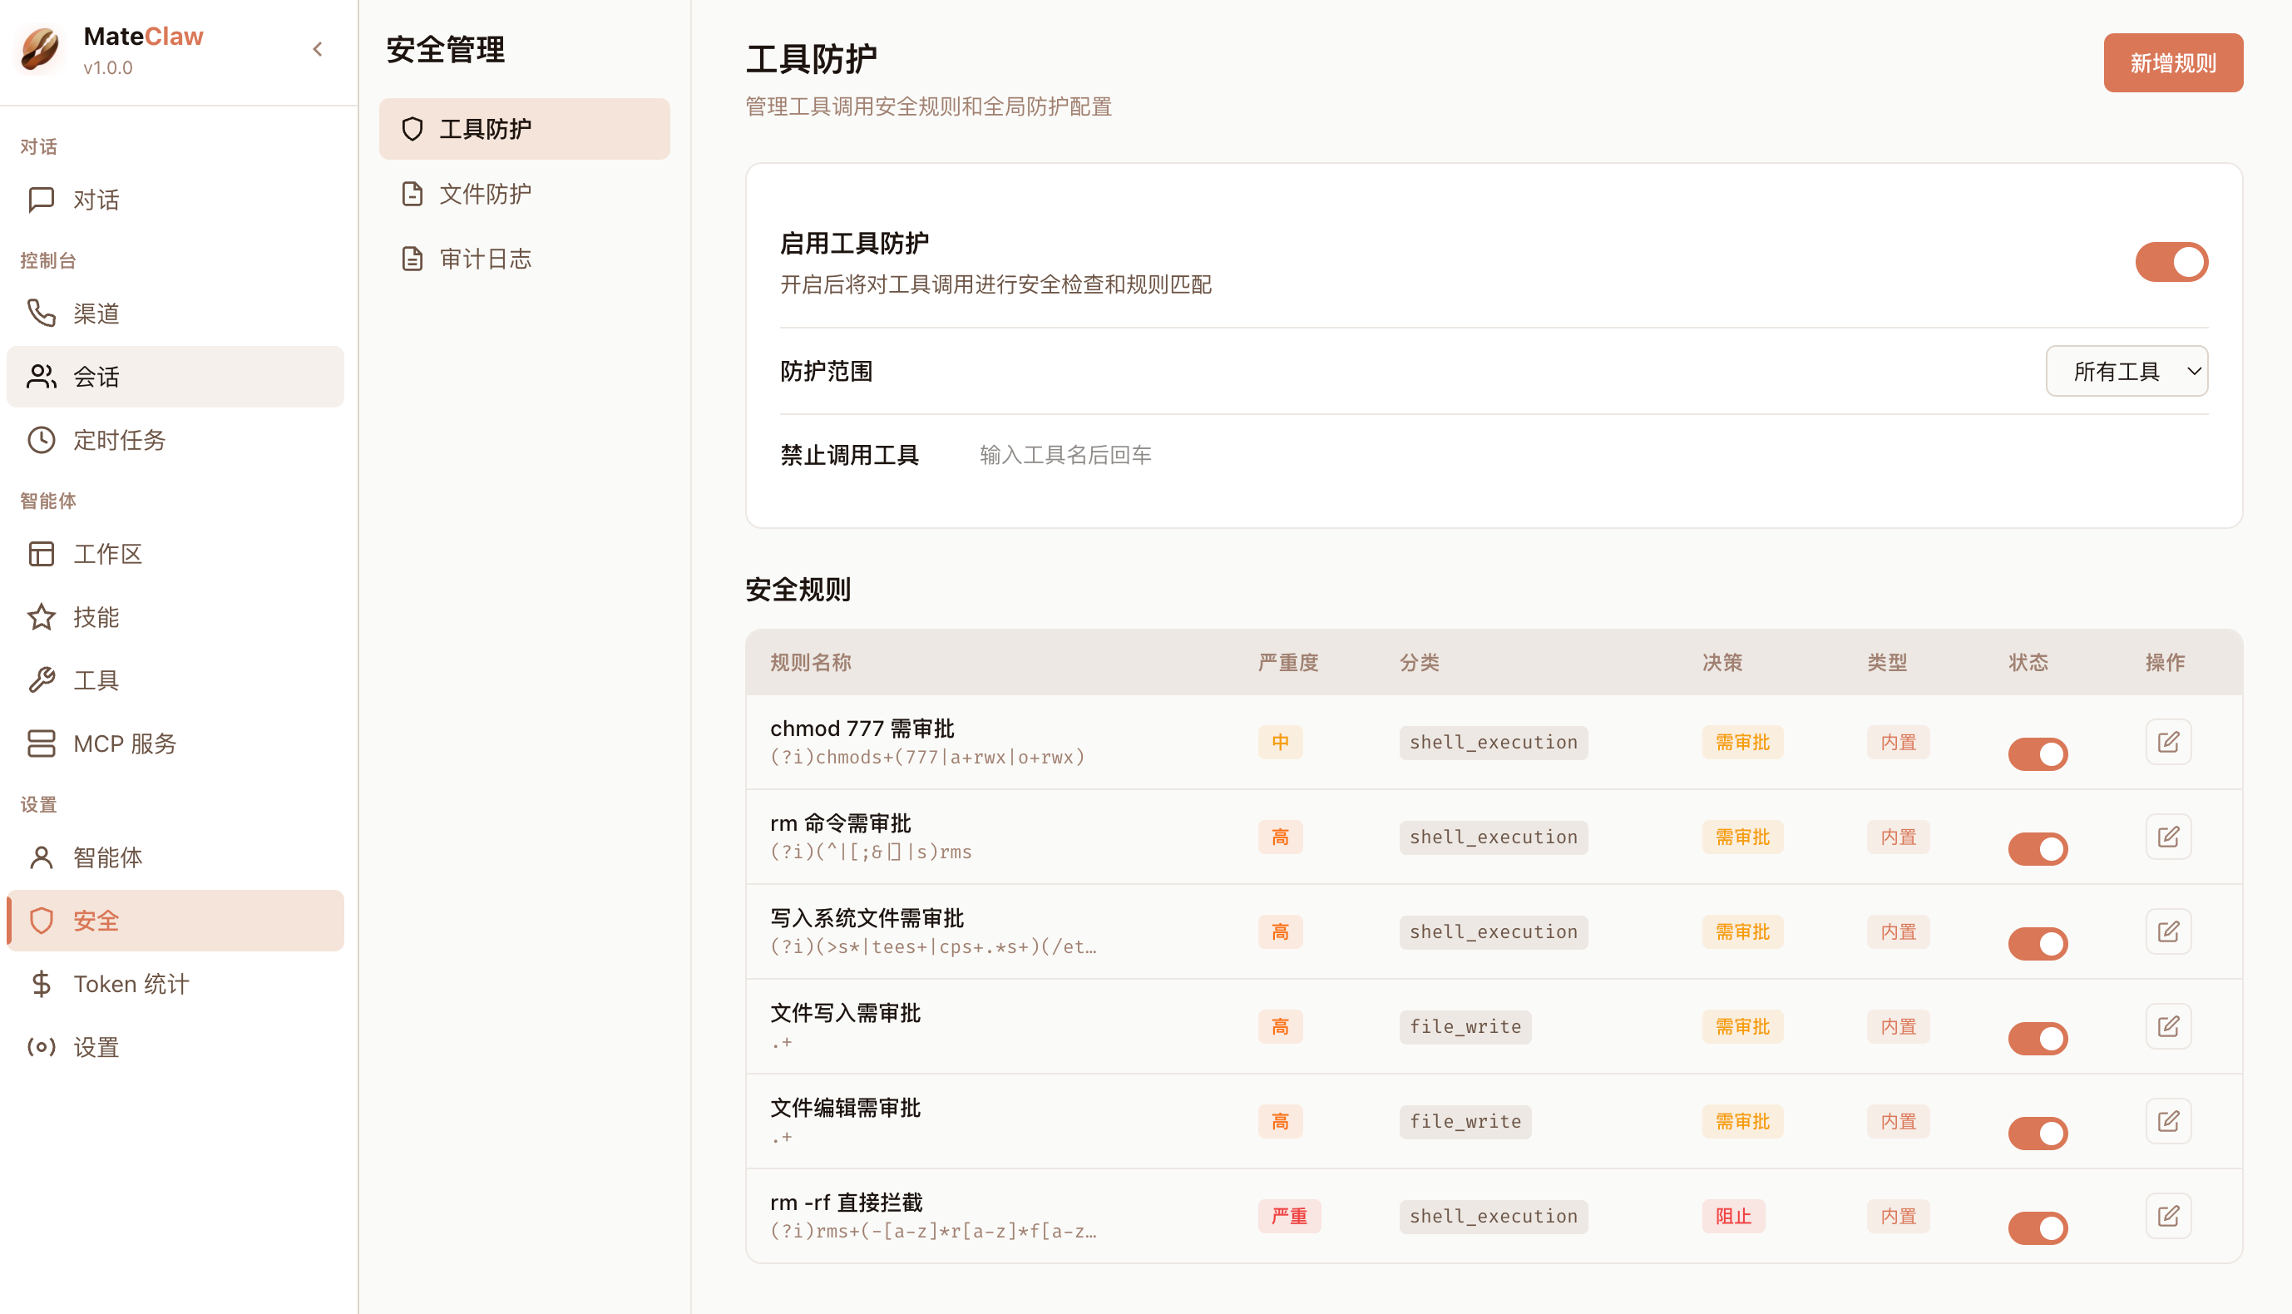
Task: Open 定时任务 scheduled tasks
Action: [x=120, y=441]
